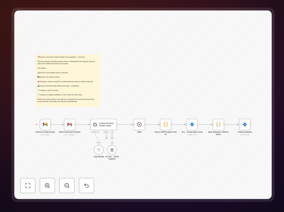Select the Split Subtasks JSON to Items node
The height and width of the screenshot is (212, 284).
click(x=218, y=124)
